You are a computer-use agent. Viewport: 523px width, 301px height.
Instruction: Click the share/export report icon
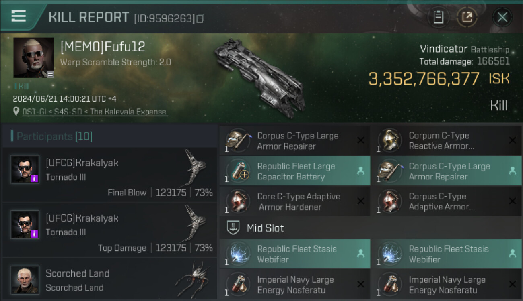point(467,17)
